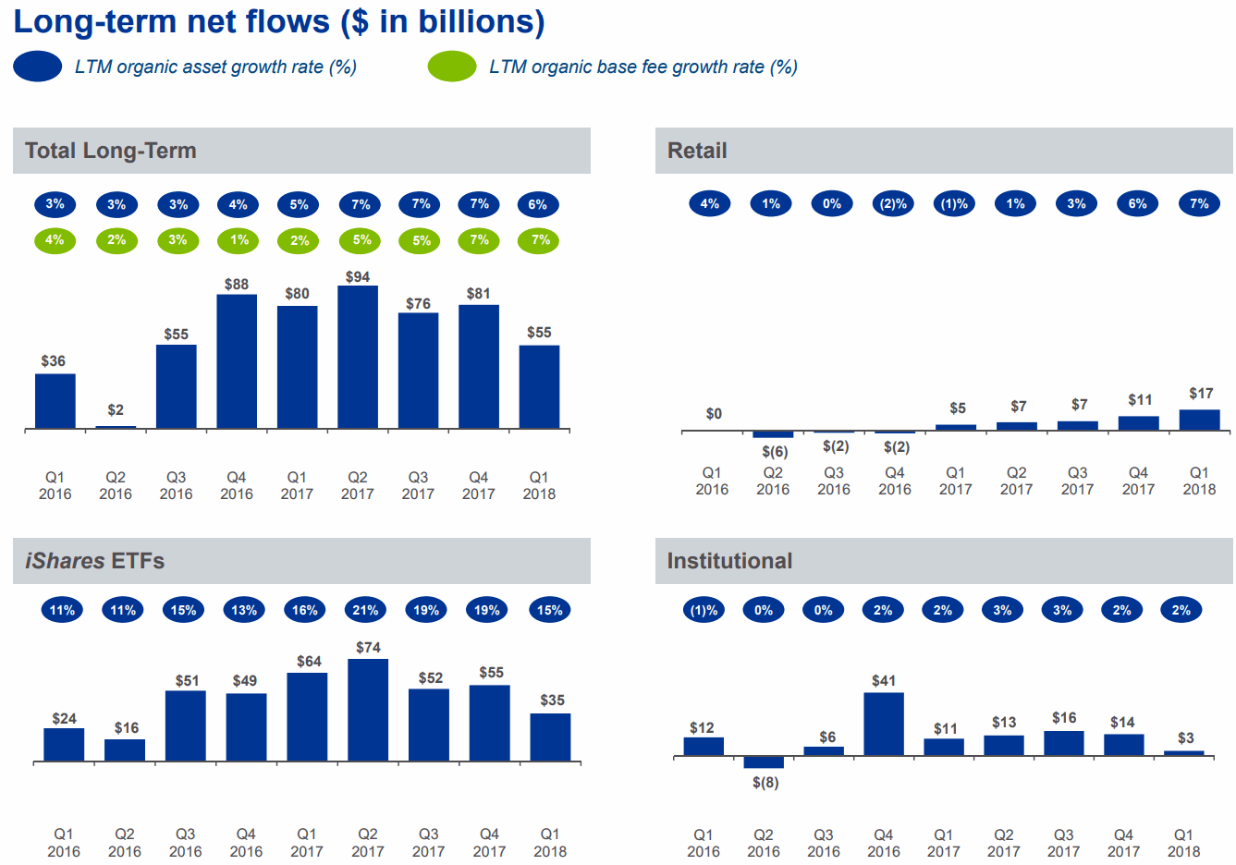Image resolution: width=1236 pixels, height=865 pixels.
Task: Click the $5 value label in Retail
Action: [958, 408]
